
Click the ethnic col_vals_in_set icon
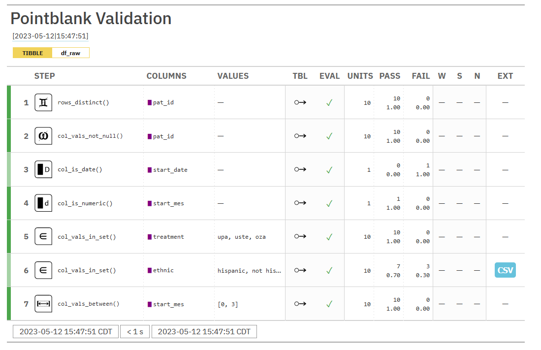(43, 270)
